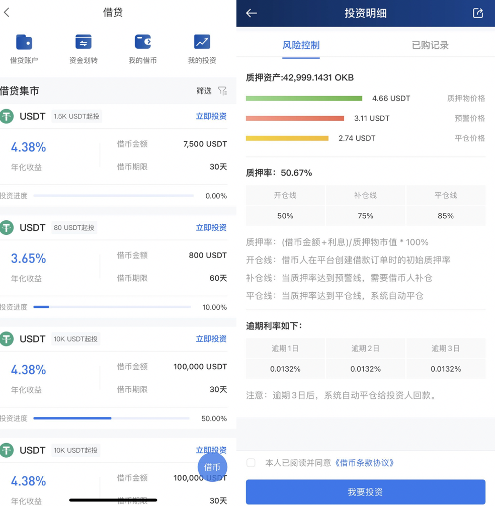Tap 立即投资 for the 3.65% listing
495x506 pixels.
pos(211,227)
